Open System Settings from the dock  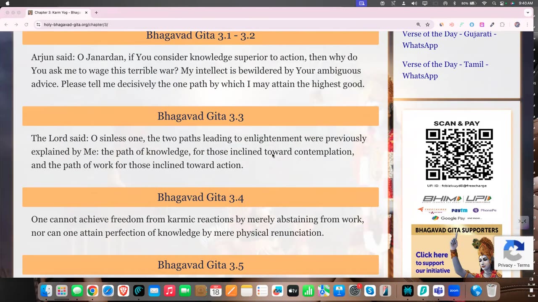click(354, 291)
